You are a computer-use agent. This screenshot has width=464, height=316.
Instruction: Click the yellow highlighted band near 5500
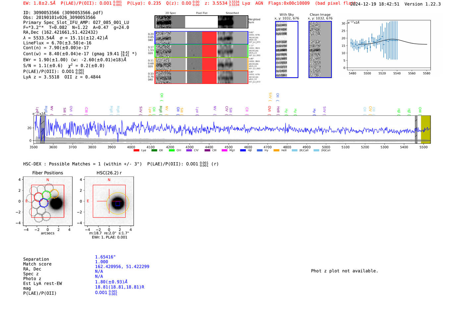coord(426,129)
